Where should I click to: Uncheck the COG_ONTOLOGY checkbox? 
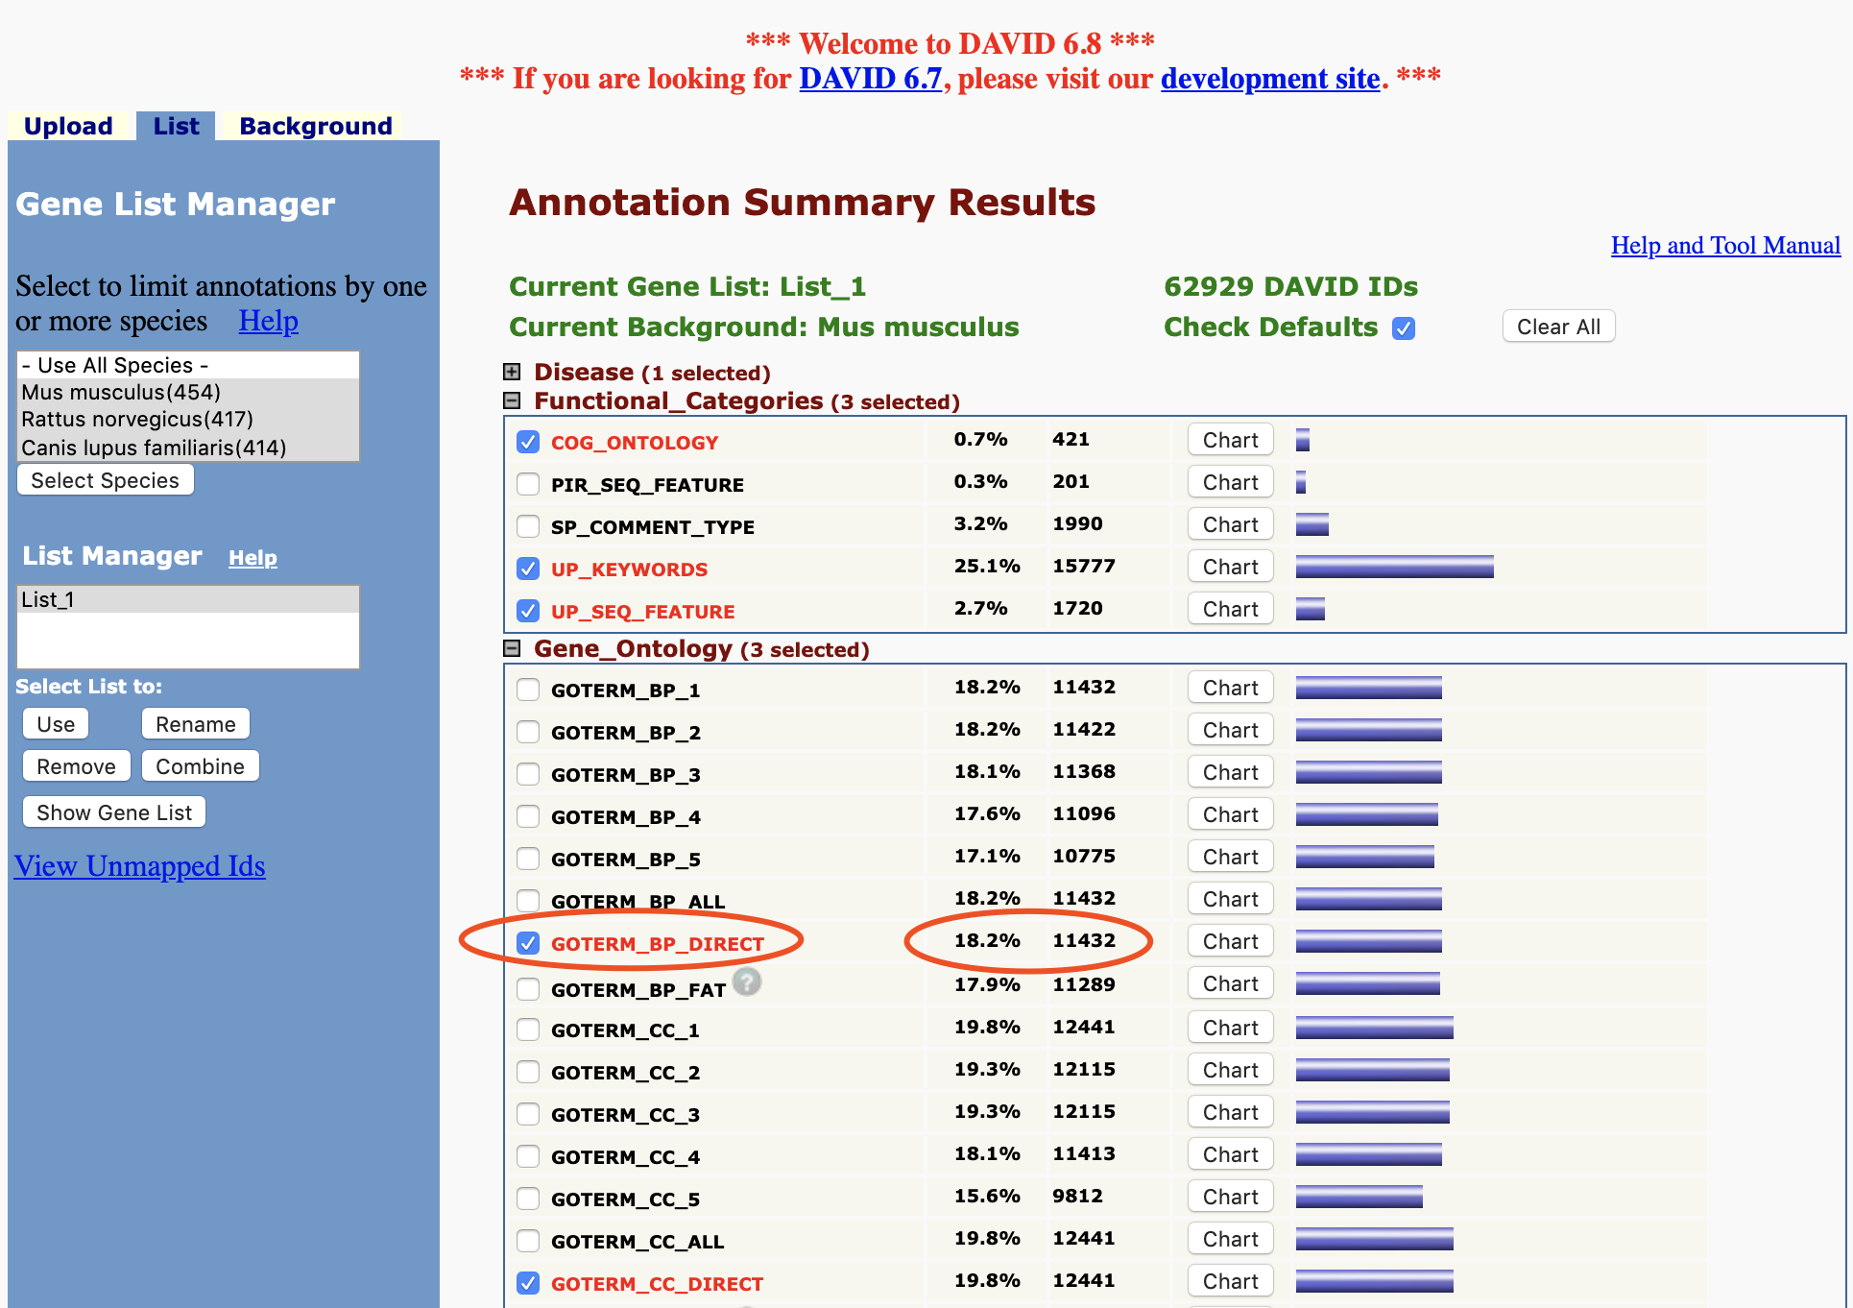pos(528,442)
